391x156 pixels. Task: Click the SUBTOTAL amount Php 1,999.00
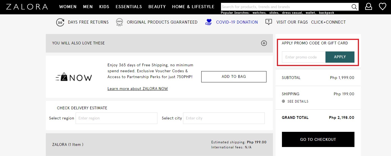[x=342, y=78]
